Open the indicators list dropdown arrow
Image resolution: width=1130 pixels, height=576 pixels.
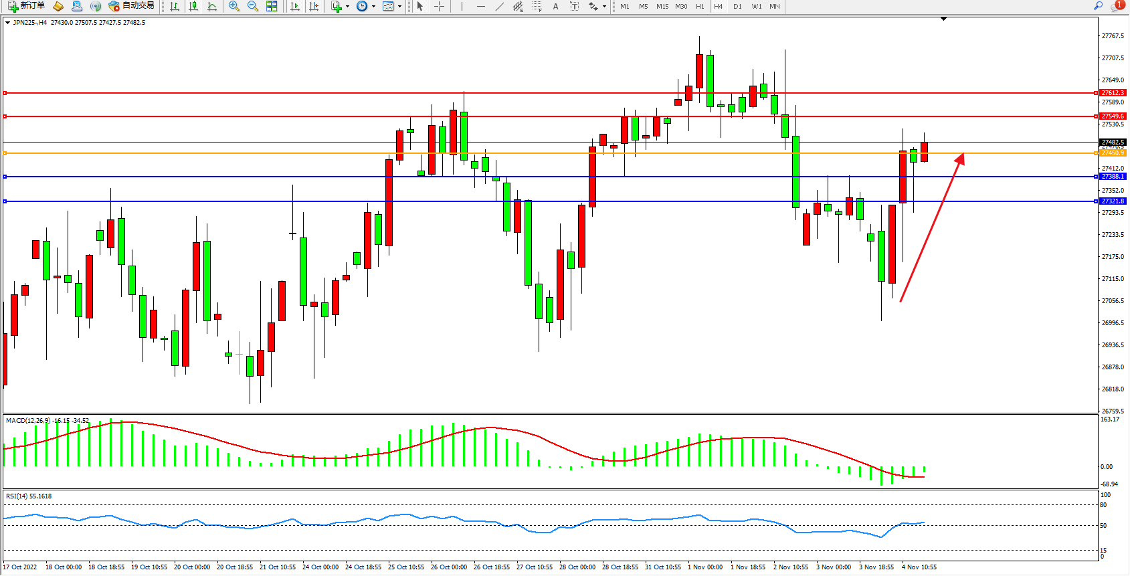click(347, 7)
